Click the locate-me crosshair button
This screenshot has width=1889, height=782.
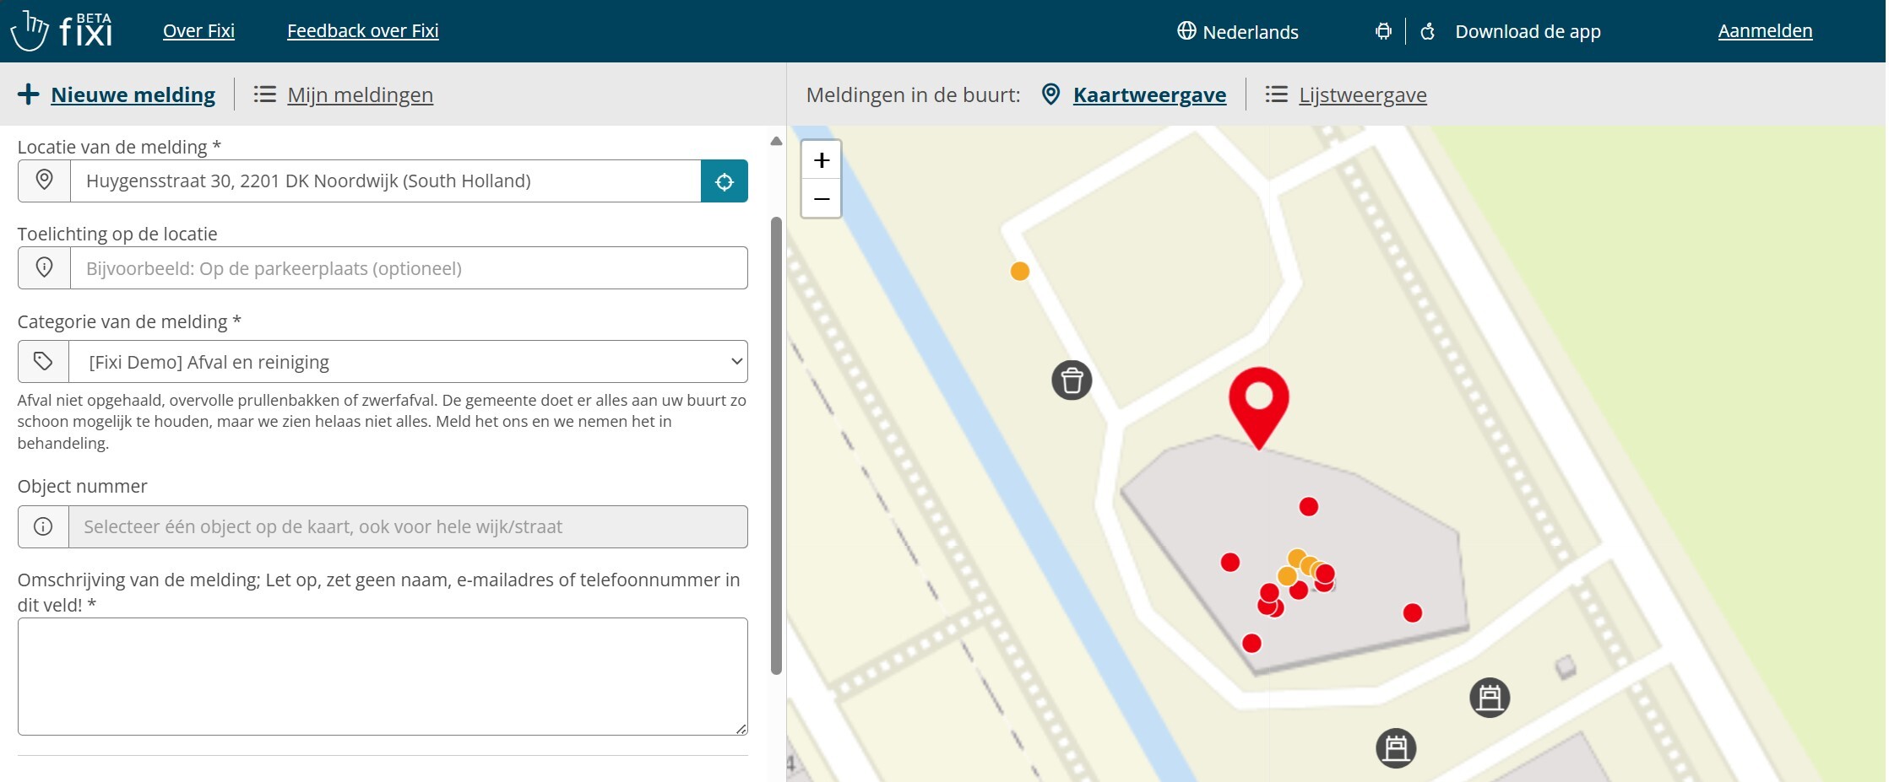coord(724,181)
